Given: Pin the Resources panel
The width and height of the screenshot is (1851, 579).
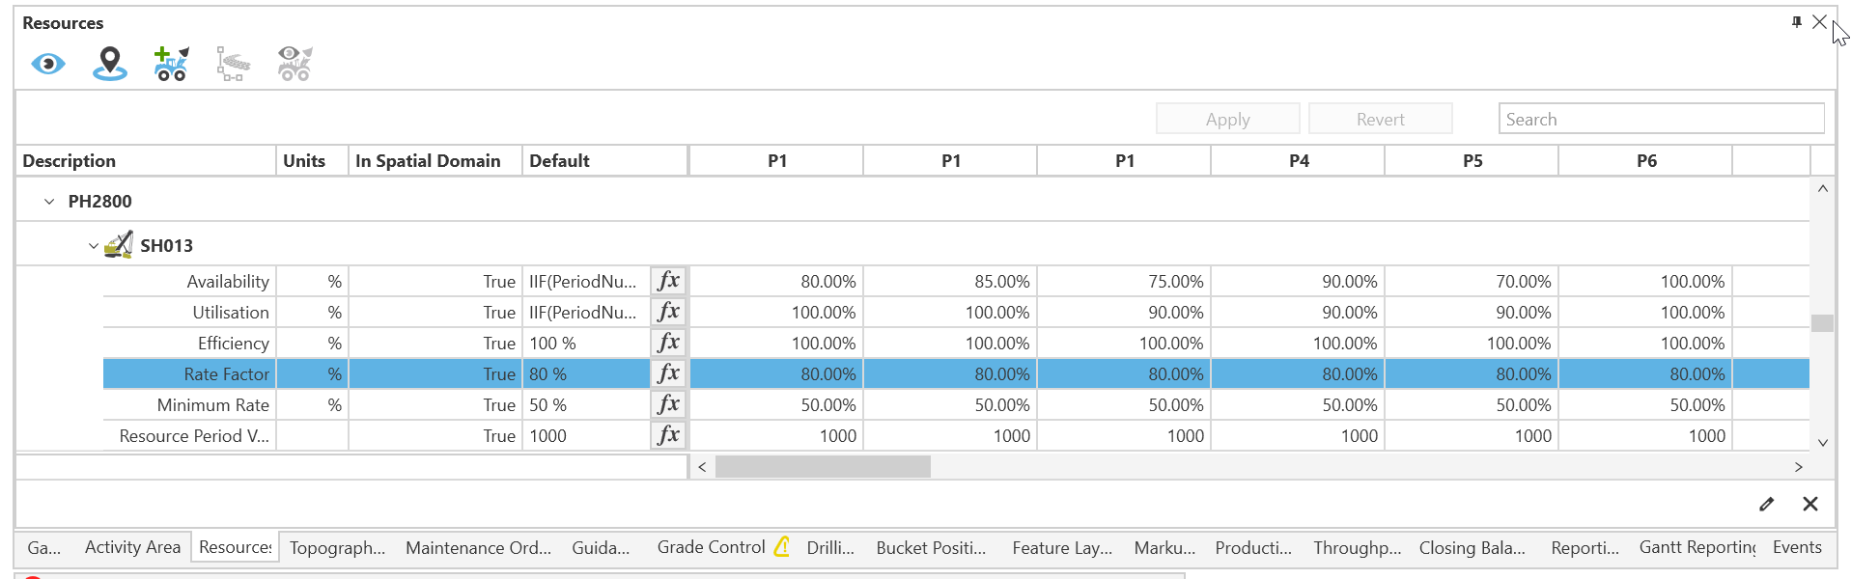Looking at the screenshot, I should [x=1796, y=21].
